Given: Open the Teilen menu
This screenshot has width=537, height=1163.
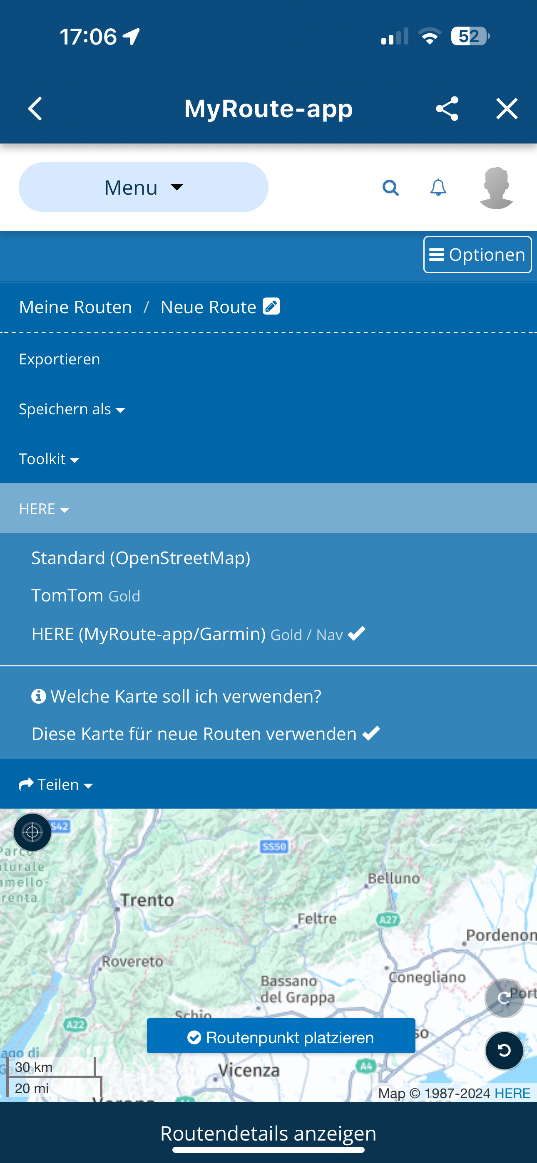Looking at the screenshot, I should pyautogui.click(x=56, y=784).
